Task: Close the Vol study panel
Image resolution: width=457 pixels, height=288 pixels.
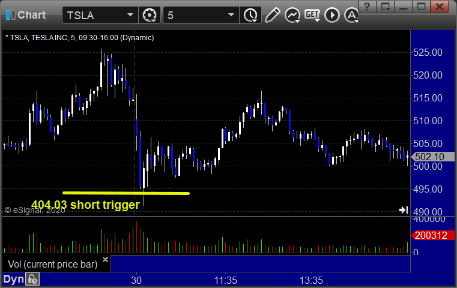Action: pos(105,259)
